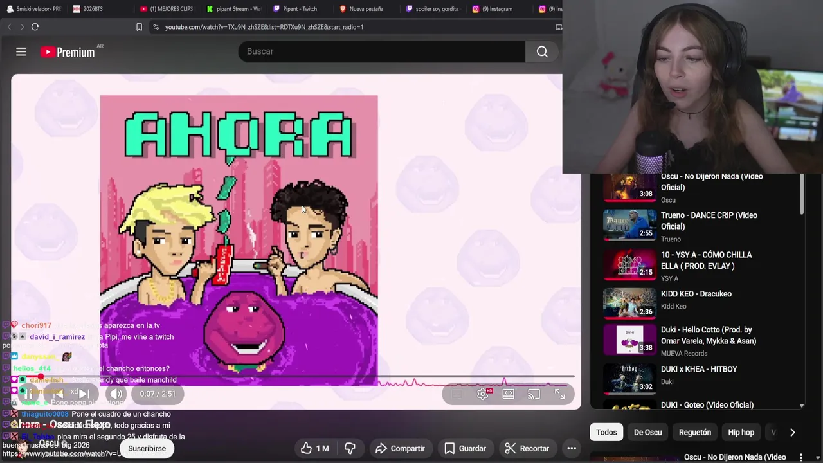The height and width of the screenshot is (463, 823).
Task: Enter fullscreen mode in the player
Action: coord(559,394)
